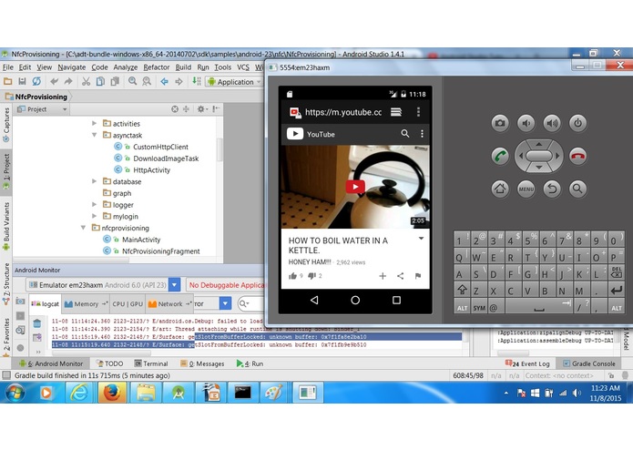633x450 pixels.
Task: Tap Android home circle button
Action: tap(355, 300)
